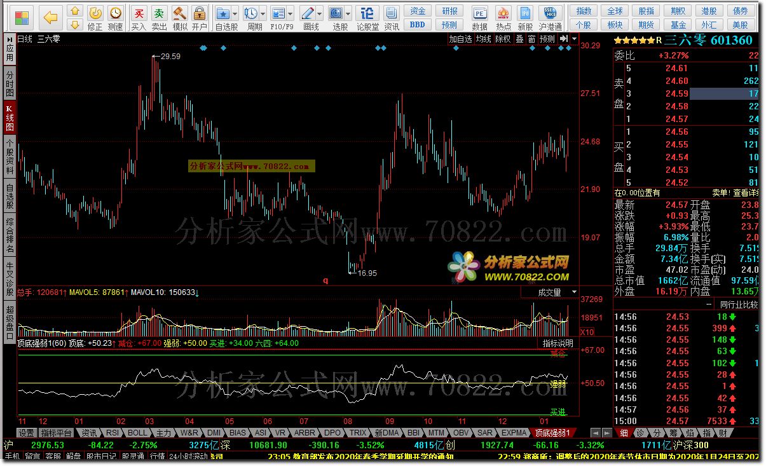Expand the 周期 dropdown arrow
The height and width of the screenshot is (466, 766).
263,13
